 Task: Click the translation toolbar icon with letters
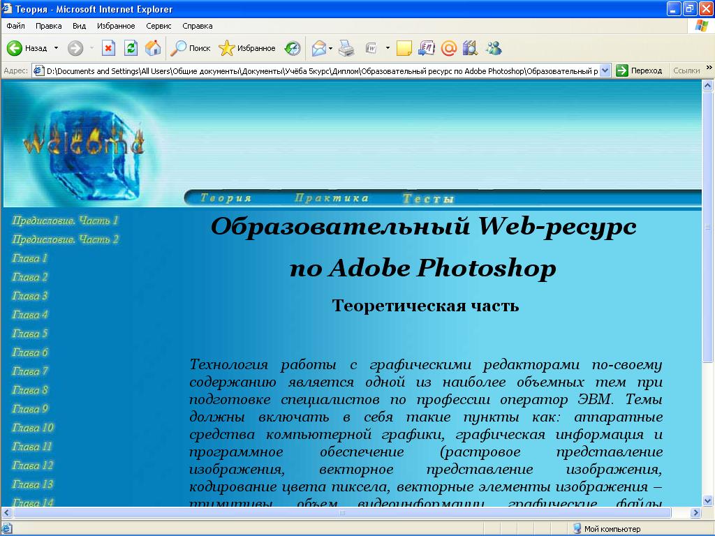(427, 48)
